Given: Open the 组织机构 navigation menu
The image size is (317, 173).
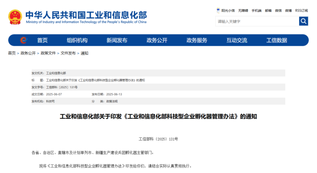Looking at the screenshot, I should [x=77, y=40].
